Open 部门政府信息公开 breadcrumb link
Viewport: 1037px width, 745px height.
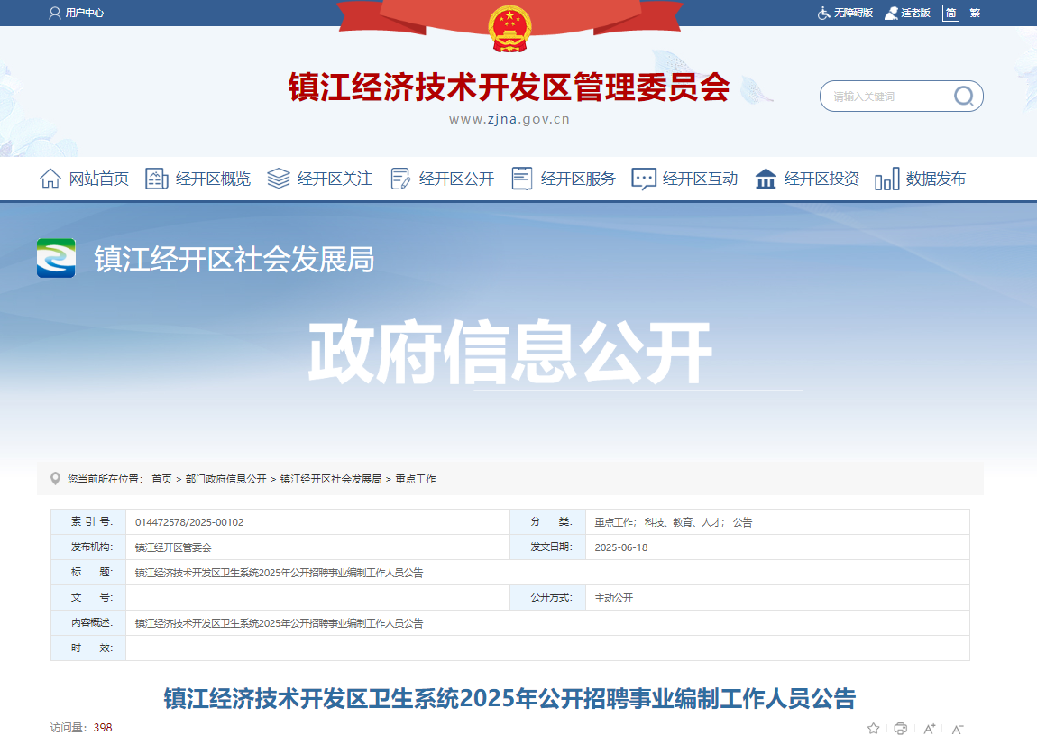pos(226,479)
